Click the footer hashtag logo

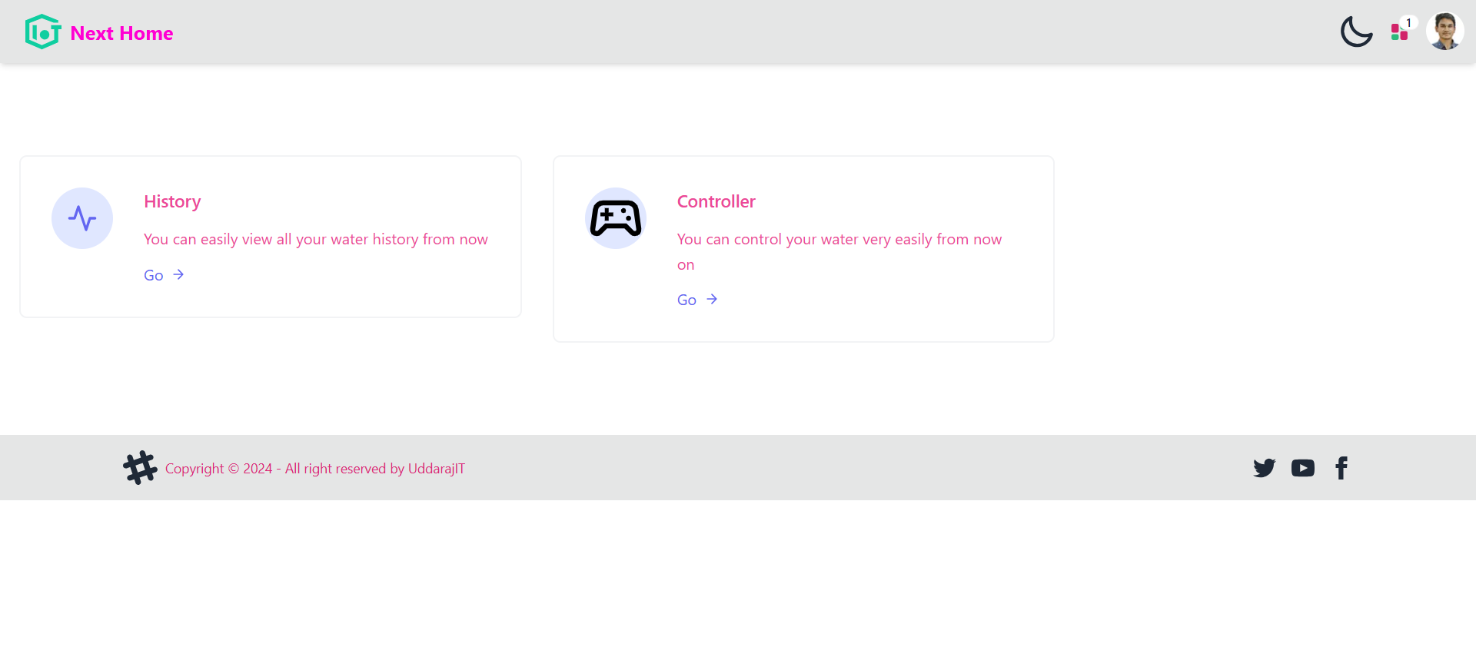pos(140,468)
